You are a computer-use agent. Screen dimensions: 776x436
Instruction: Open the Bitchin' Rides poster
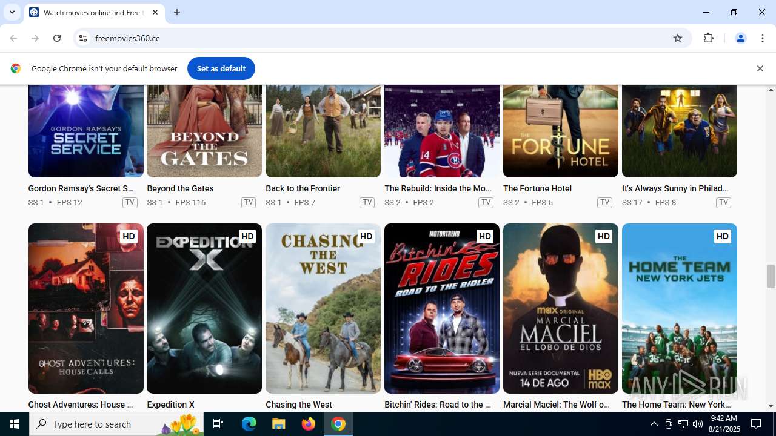point(442,309)
